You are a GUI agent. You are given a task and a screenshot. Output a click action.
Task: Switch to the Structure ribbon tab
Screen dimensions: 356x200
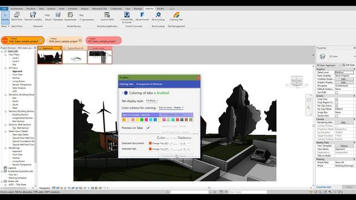[31, 9]
